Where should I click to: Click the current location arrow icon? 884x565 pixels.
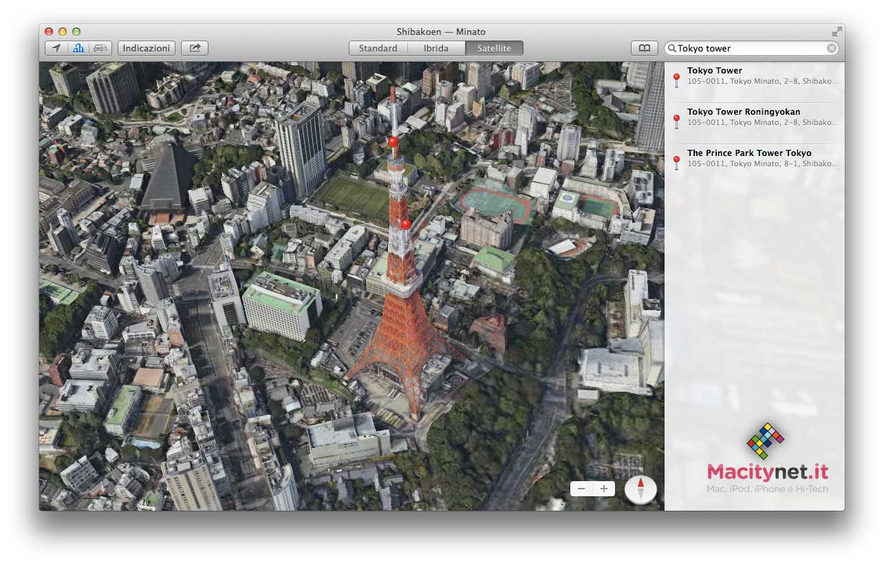pyautogui.click(x=56, y=48)
